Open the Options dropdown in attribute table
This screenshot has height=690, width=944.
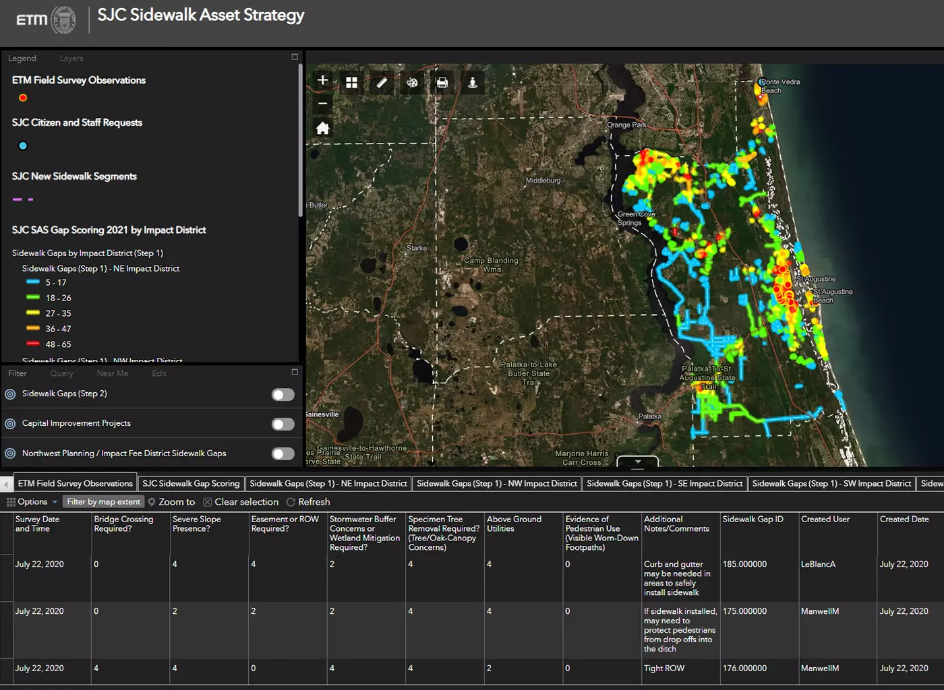click(x=32, y=502)
